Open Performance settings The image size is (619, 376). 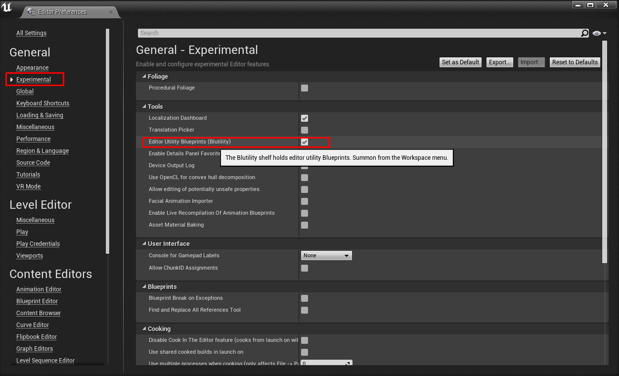click(x=33, y=139)
